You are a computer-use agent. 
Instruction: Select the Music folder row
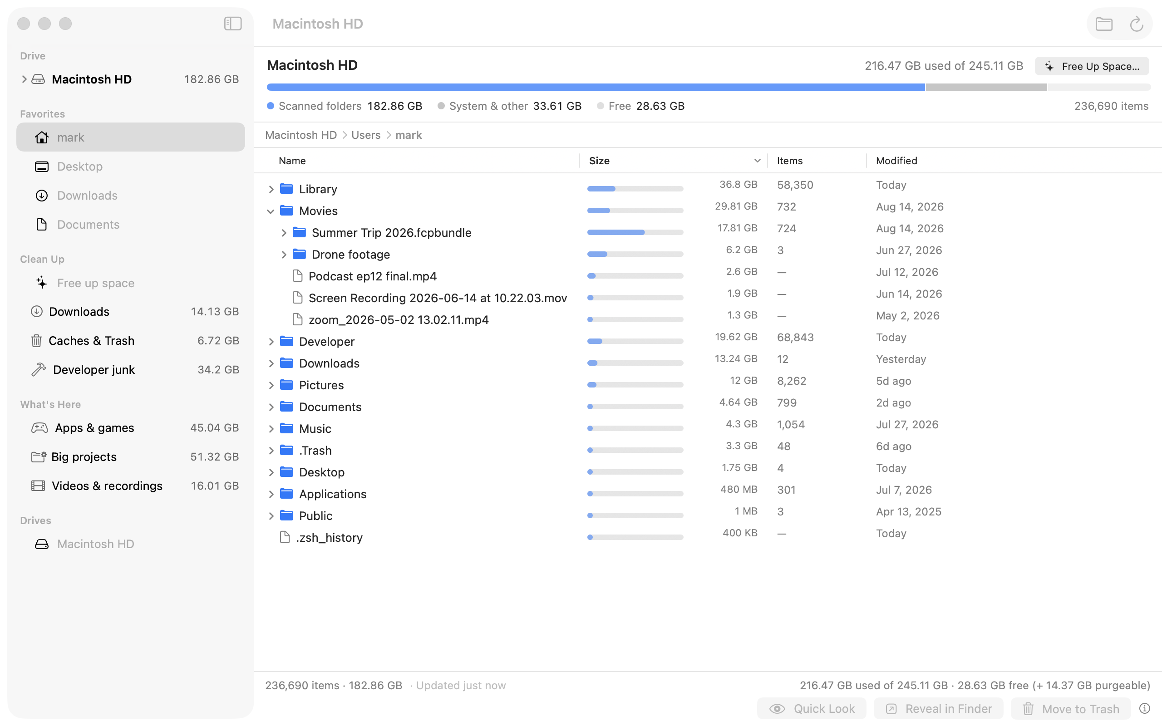708,428
